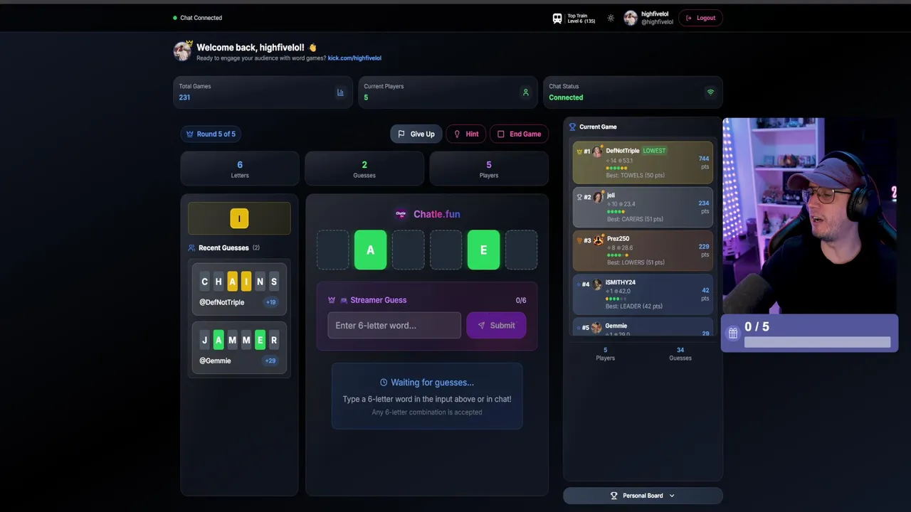Expand the Personal Board dropdown
Image resolution: width=911 pixels, height=512 pixels.
643,496
